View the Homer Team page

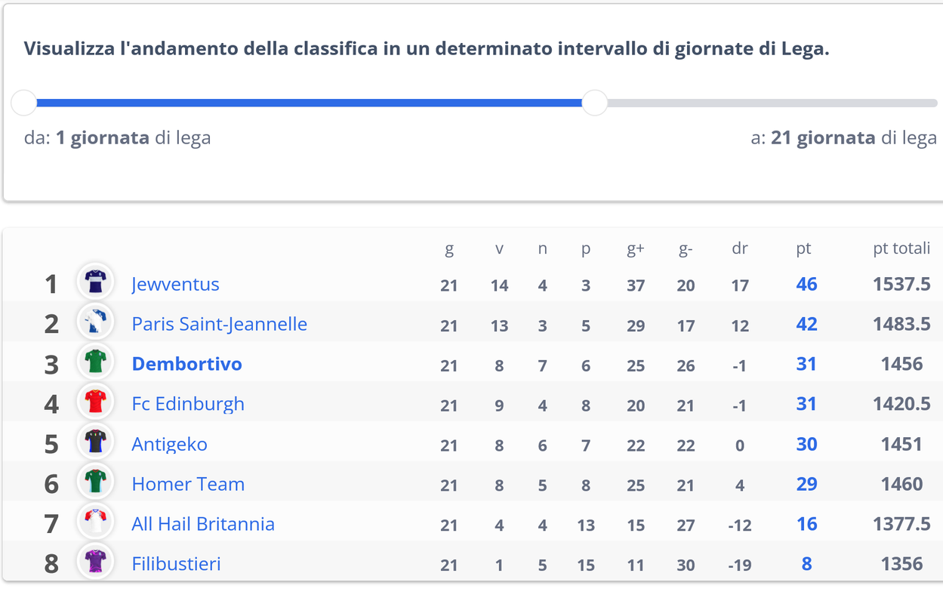point(188,485)
